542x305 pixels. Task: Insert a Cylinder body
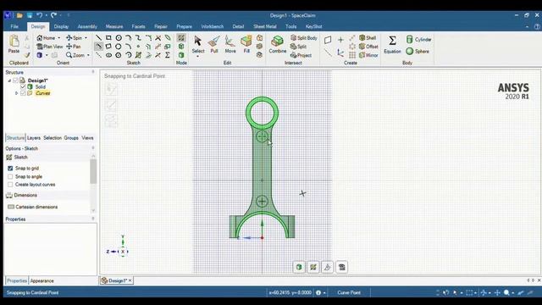(418, 40)
